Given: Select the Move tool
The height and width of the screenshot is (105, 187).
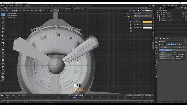Looking at the screenshot, I should click(x=3, y=22).
